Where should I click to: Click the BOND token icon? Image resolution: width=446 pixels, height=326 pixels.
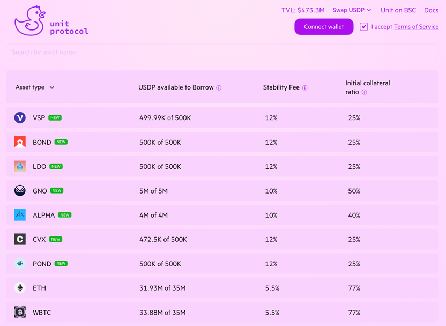click(20, 142)
